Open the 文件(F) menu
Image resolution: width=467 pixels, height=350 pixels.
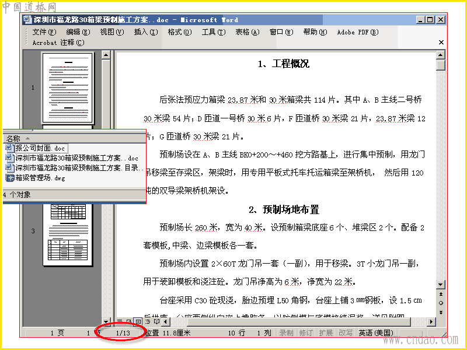(44, 32)
